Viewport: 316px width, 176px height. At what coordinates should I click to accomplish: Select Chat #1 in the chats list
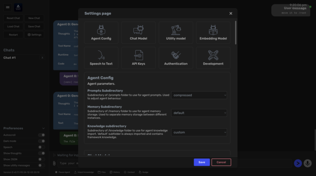click(10, 58)
